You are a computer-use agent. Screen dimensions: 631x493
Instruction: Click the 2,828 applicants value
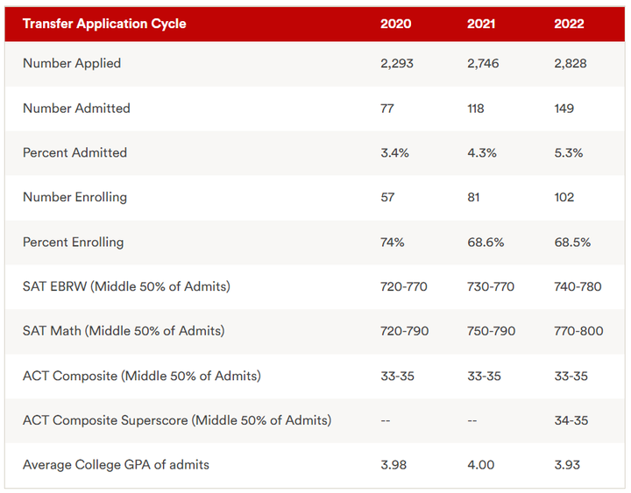point(571,64)
